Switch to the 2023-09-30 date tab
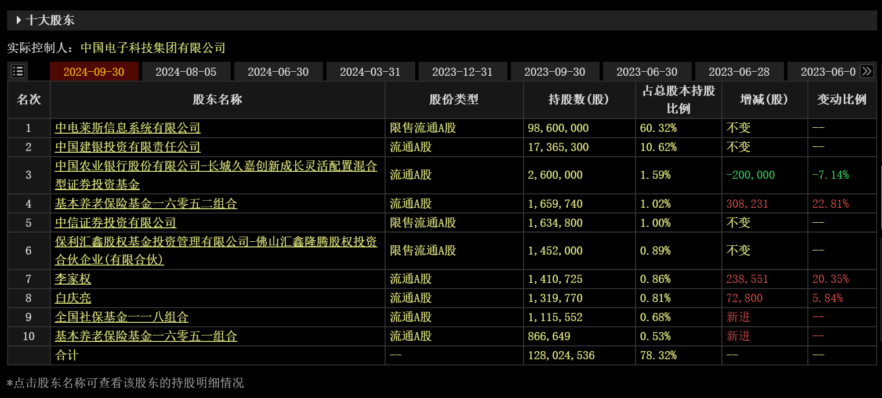882x398 pixels. (554, 72)
